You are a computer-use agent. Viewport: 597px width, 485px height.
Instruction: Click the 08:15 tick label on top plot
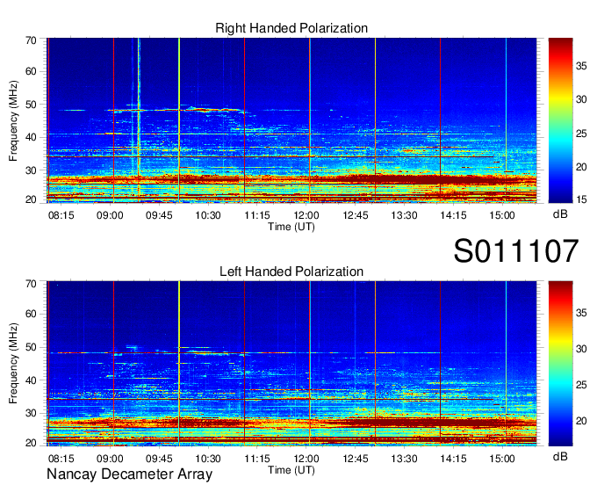click(61, 215)
